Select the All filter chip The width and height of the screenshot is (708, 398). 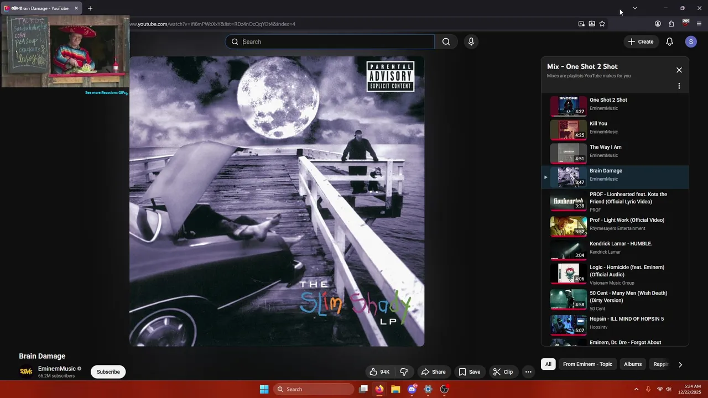point(548,364)
